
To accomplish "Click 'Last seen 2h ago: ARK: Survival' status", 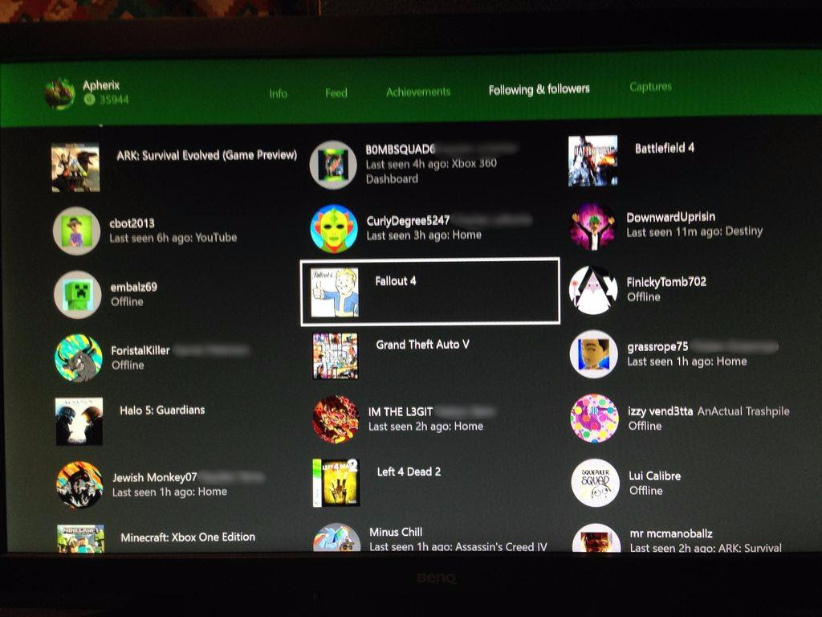I will click(x=706, y=548).
